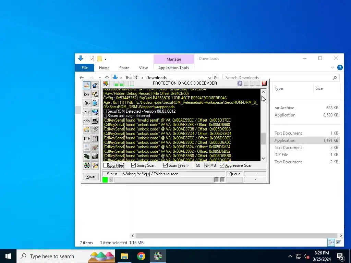This screenshot has height=263, width=351.
Task: Click the yellow folder icon in Protection ID sidebar
Action: pyautogui.click(x=87, y=130)
